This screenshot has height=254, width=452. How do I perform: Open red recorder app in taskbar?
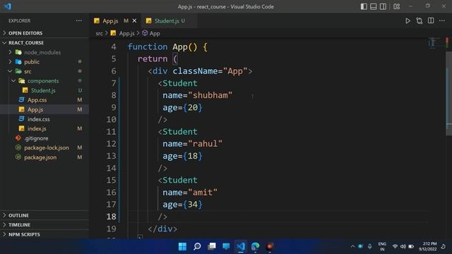point(270,246)
